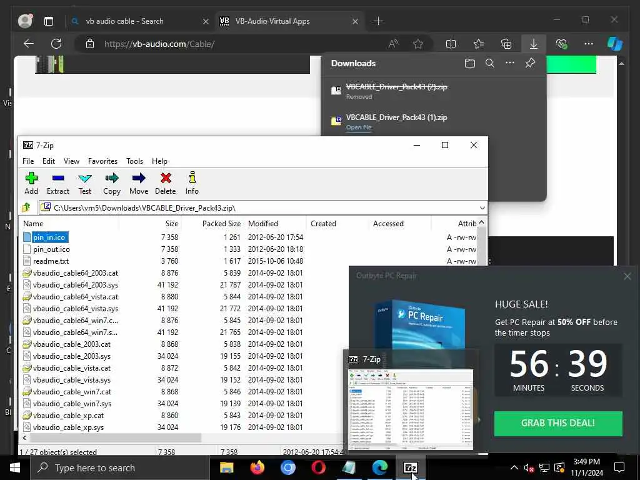The height and width of the screenshot is (480, 640).
Task: Open the Favorites menu in 7-Zip
Action: 103,161
